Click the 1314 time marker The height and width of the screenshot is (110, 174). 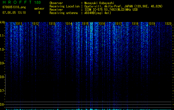coord(69,24)
